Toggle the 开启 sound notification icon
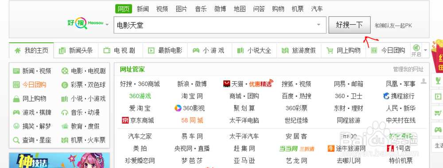443x168 pixels. pos(416,48)
